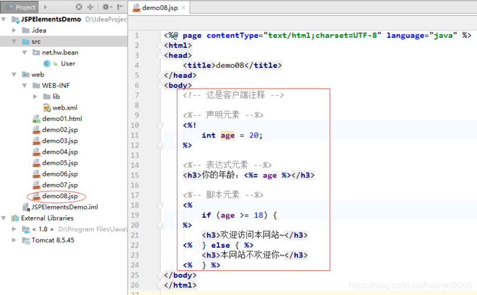Fold the declaration block on line 10
477x295 pixels.
pyautogui.click(x=160, y=125)
